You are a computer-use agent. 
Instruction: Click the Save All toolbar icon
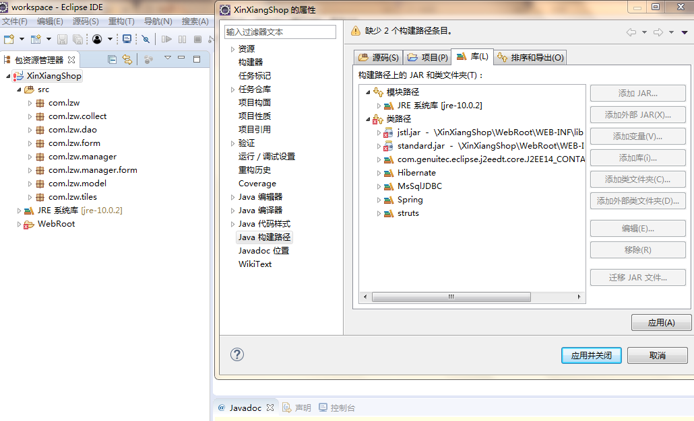point(77,39)
